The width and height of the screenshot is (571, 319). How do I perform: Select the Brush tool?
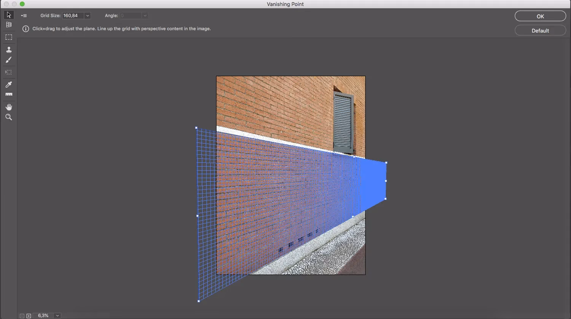9,60
